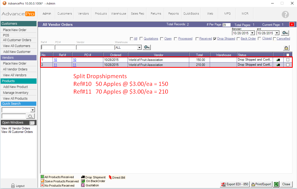
Task: Enable the Back Order filter checkbox
Action: coord(238,39)
